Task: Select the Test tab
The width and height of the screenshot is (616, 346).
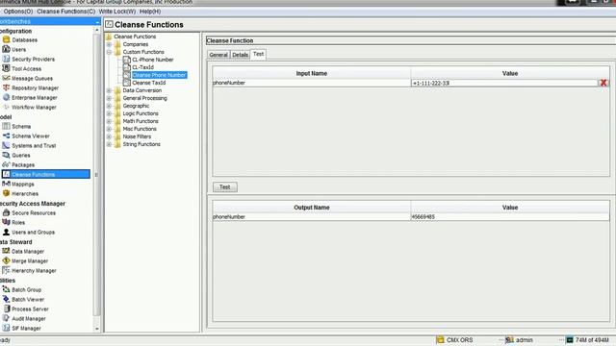Action: [x=258, y=54]
